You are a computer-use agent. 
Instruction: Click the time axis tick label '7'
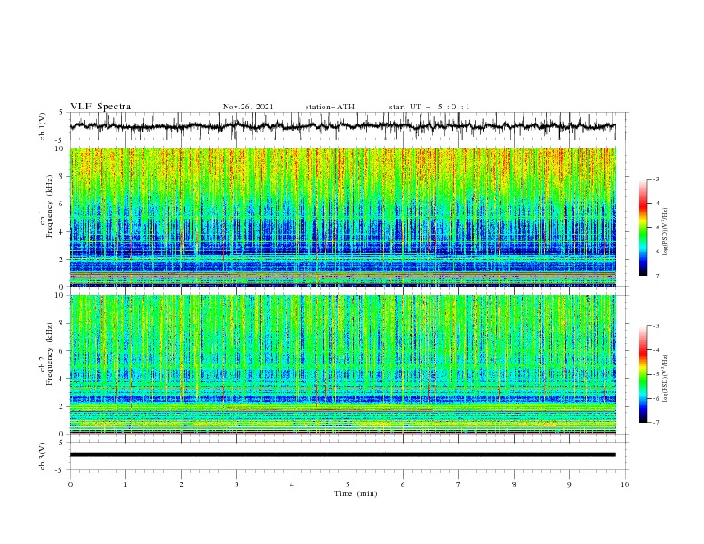tap(459, 484)
